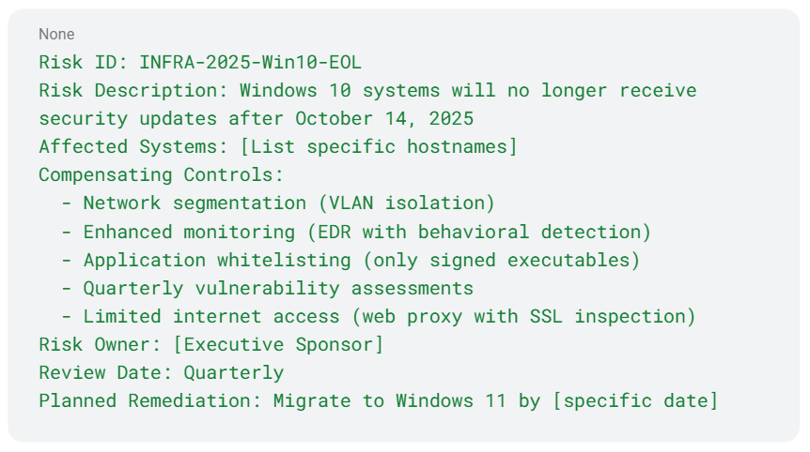This screenshot has height=452, width=810.
Task: Click the "INFRA-2025-Win10-EOL" identifier text
Action: [250, 63]
